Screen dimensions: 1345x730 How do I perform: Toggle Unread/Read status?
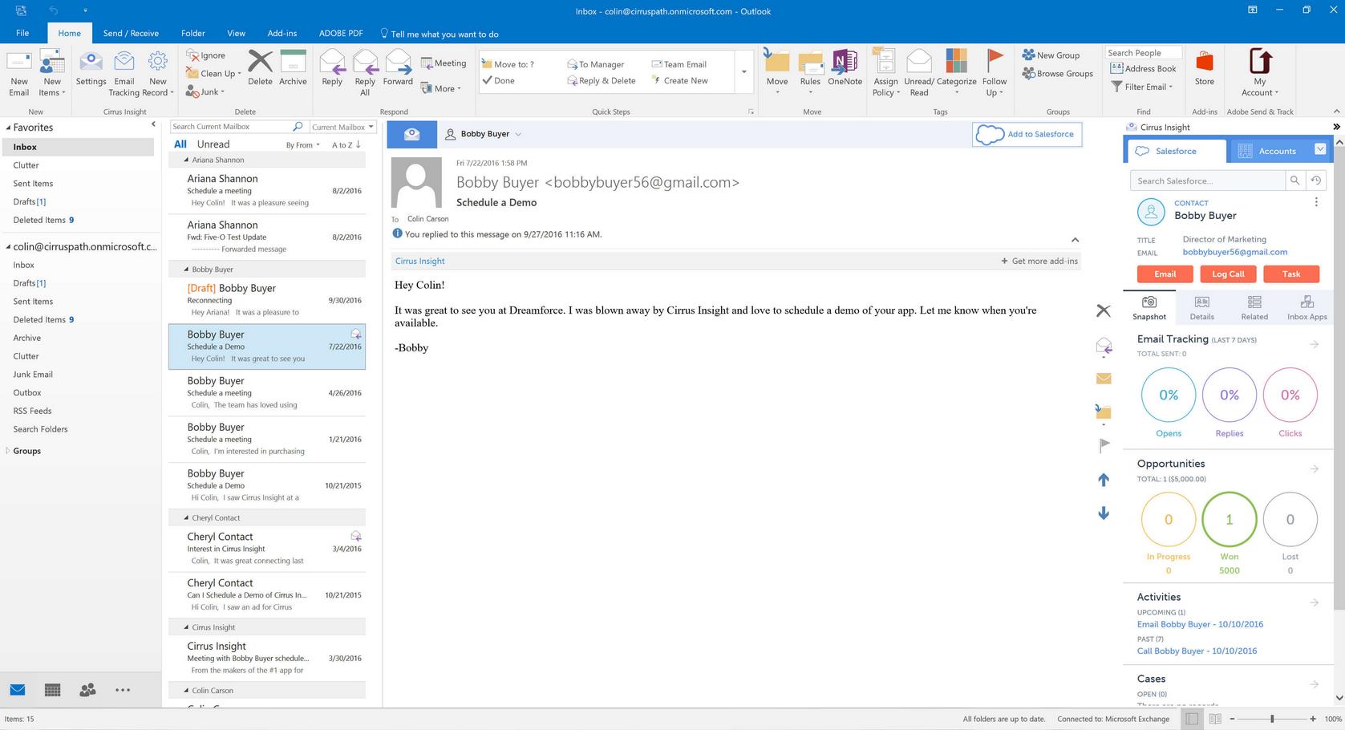coord(918,72)
